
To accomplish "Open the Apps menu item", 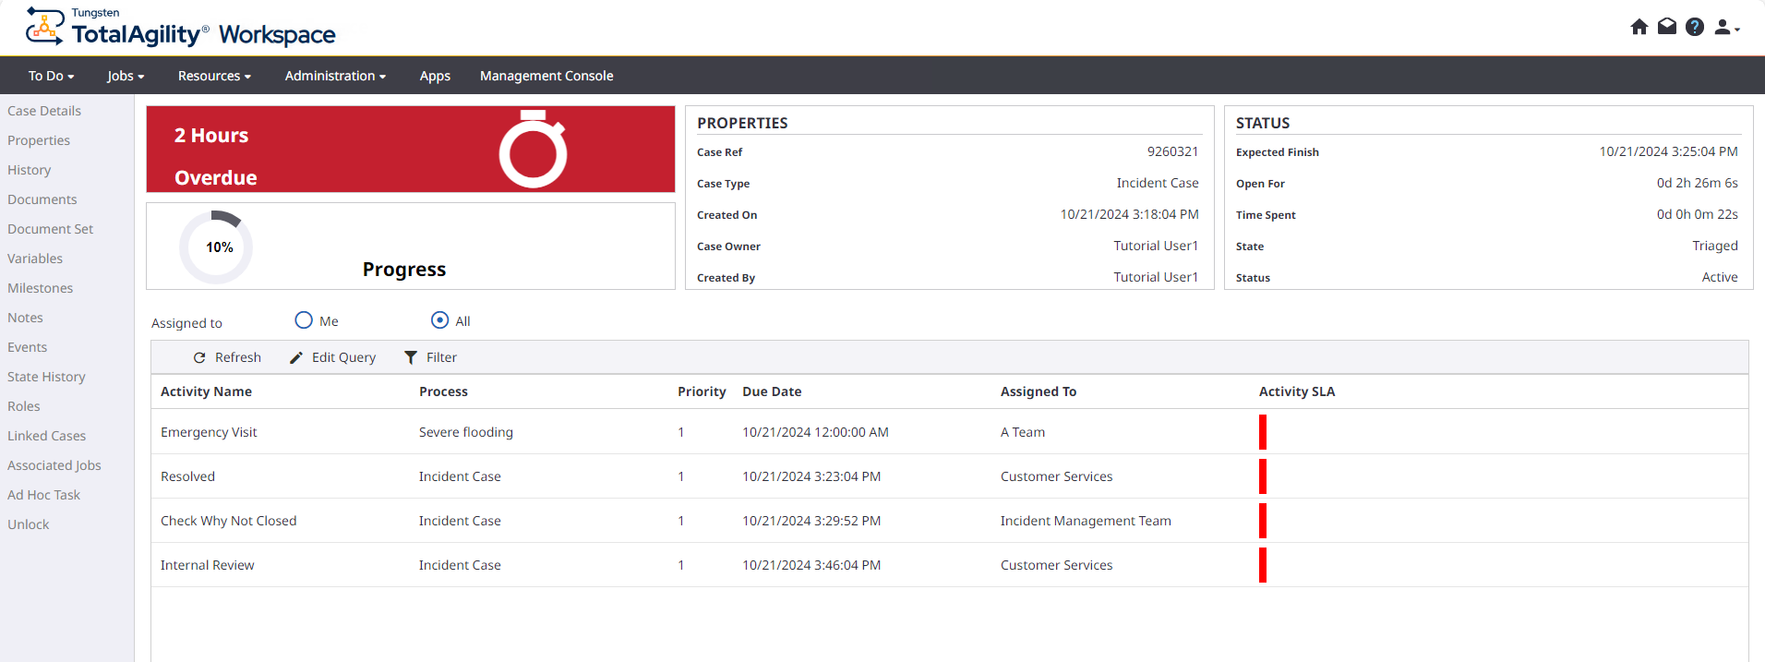I will coord(435,76).
